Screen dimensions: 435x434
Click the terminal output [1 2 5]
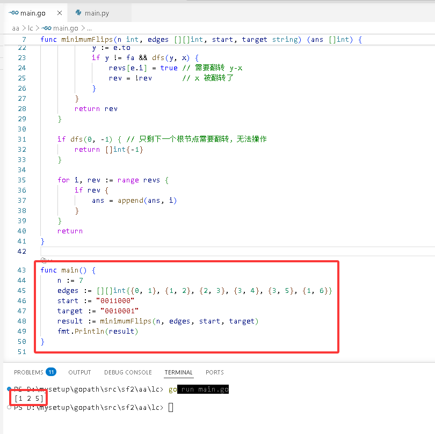pos(29,399)
